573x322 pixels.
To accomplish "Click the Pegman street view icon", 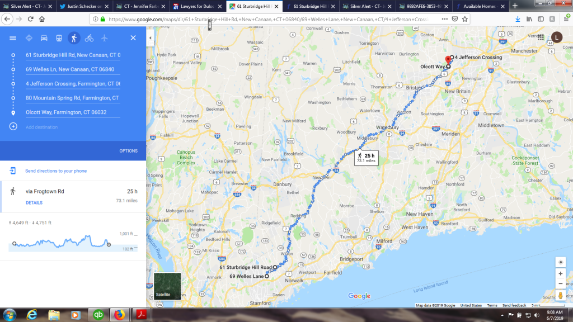I will 561,295.
